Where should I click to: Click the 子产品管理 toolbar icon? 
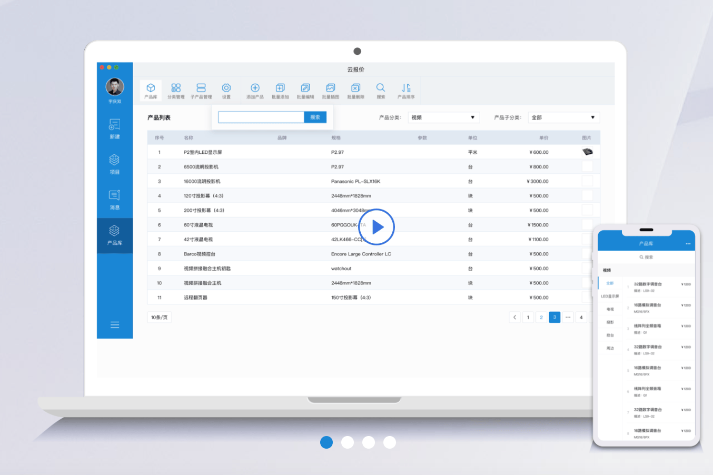[x=201, y=91]
